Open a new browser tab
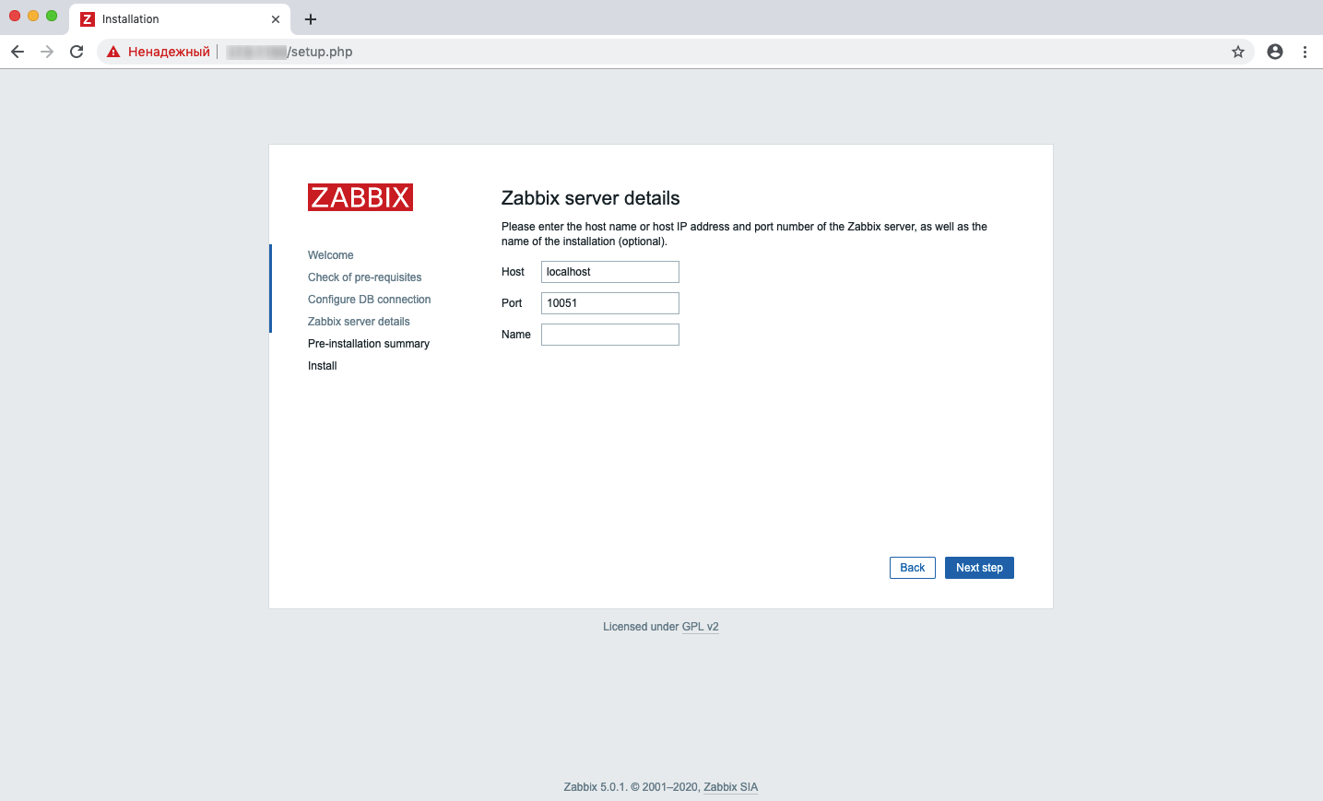Screen dimensions: 1323x801 311,19
